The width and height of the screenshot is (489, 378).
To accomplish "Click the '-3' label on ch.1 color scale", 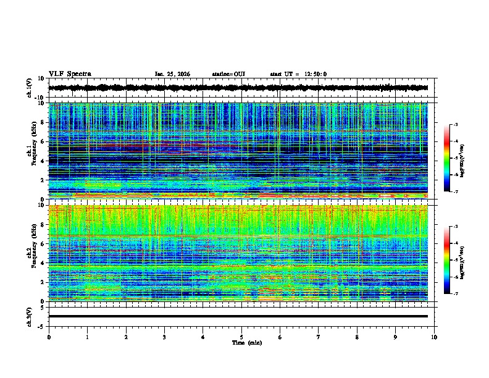I will pos(455,124).
